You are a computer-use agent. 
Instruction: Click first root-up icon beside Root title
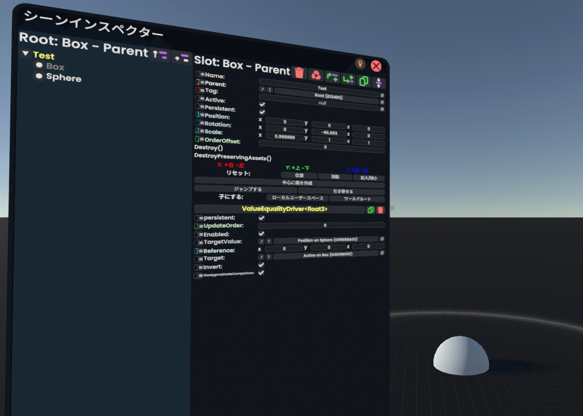pyautogui.click(x=160, y=54)
